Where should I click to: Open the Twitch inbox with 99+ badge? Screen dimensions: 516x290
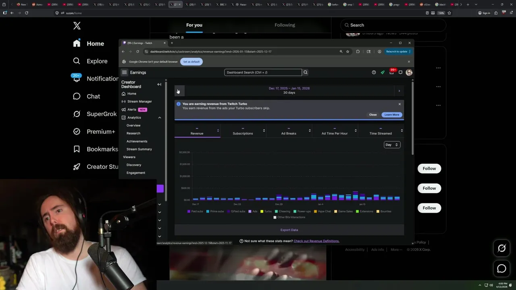(x=391, y=72)
